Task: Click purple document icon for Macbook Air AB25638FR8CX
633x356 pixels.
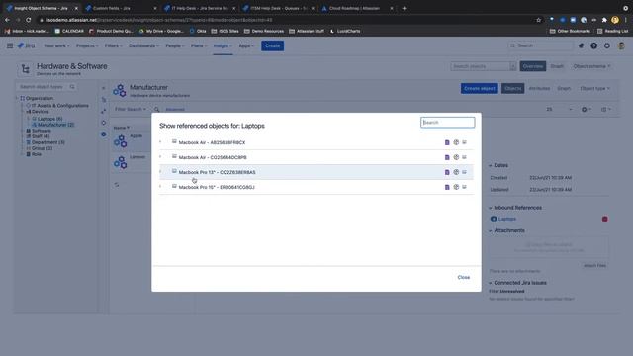Action: [x=447, y=142]
